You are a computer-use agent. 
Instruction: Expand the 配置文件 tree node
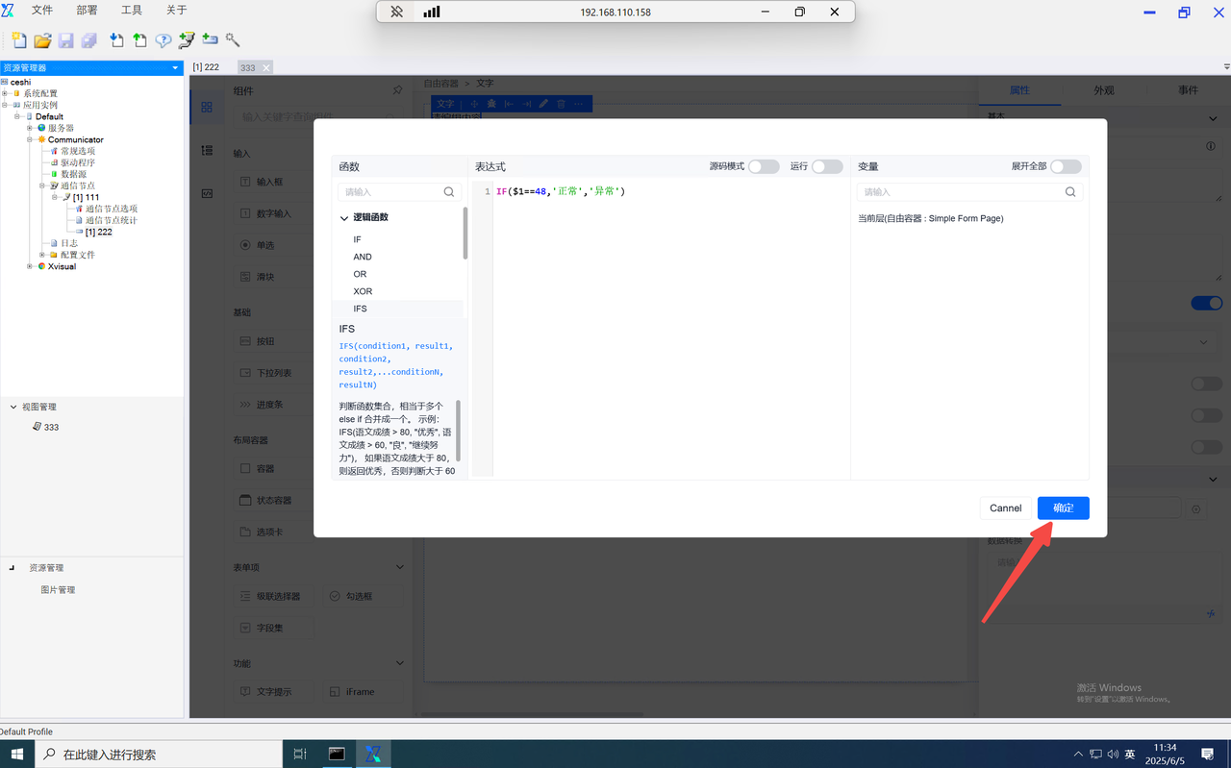[42, 255]
